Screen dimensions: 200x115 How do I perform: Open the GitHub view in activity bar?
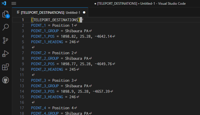[x=6, y=80]
